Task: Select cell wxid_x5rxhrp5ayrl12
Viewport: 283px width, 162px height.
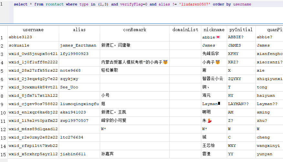Action: point(33,154)
